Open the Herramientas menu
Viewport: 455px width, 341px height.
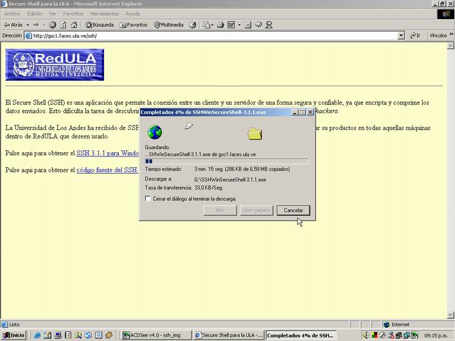pos(105,13)
